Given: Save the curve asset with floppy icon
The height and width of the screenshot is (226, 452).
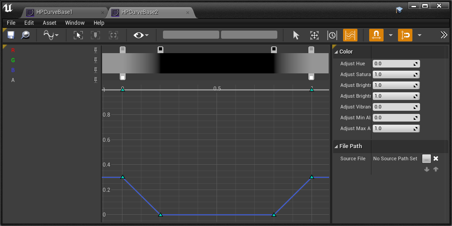Looking at the screenshot, I should (11, 35).
